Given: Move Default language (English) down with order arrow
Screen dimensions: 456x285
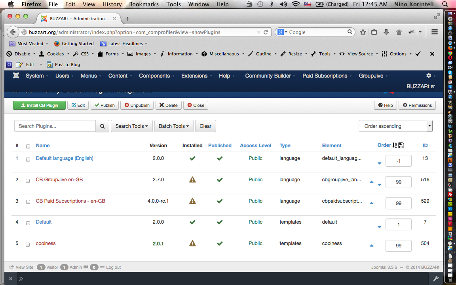Looking at the screenshot, I should [379, 163].
